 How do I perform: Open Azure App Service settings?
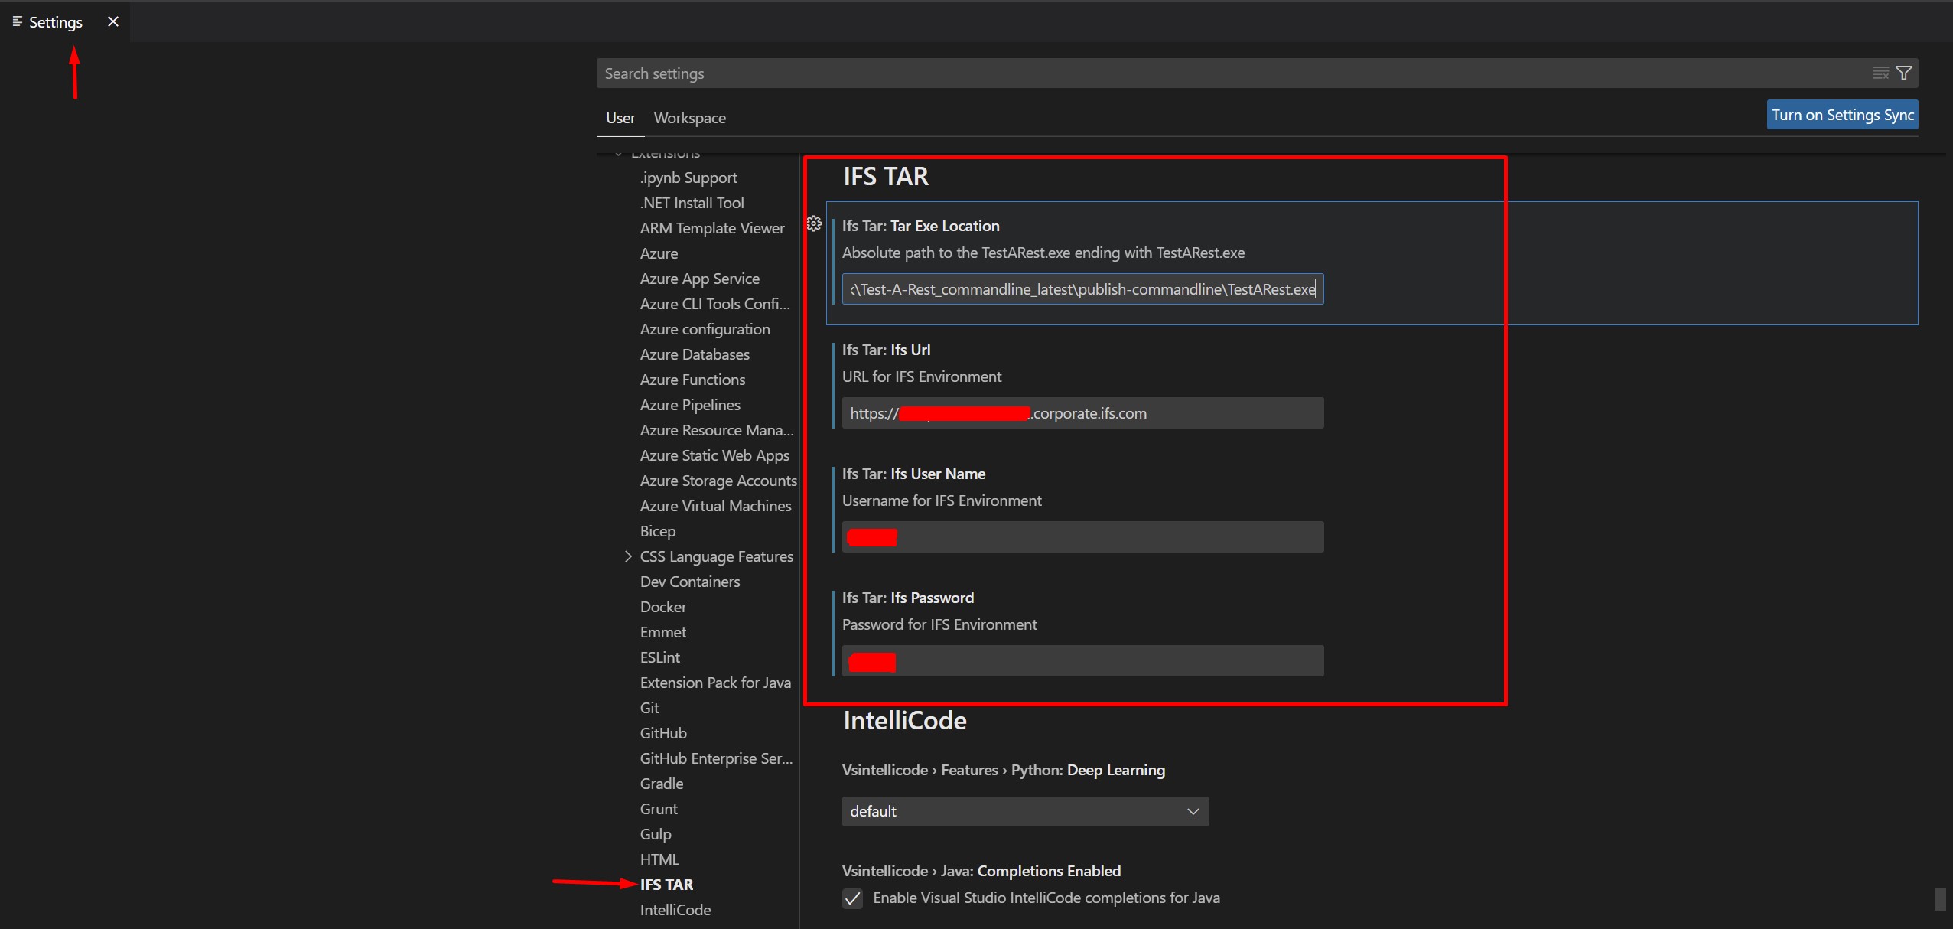click(x=699, y=279)
